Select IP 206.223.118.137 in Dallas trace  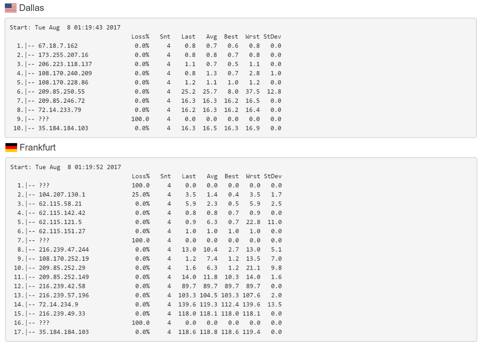pos(65,64)
